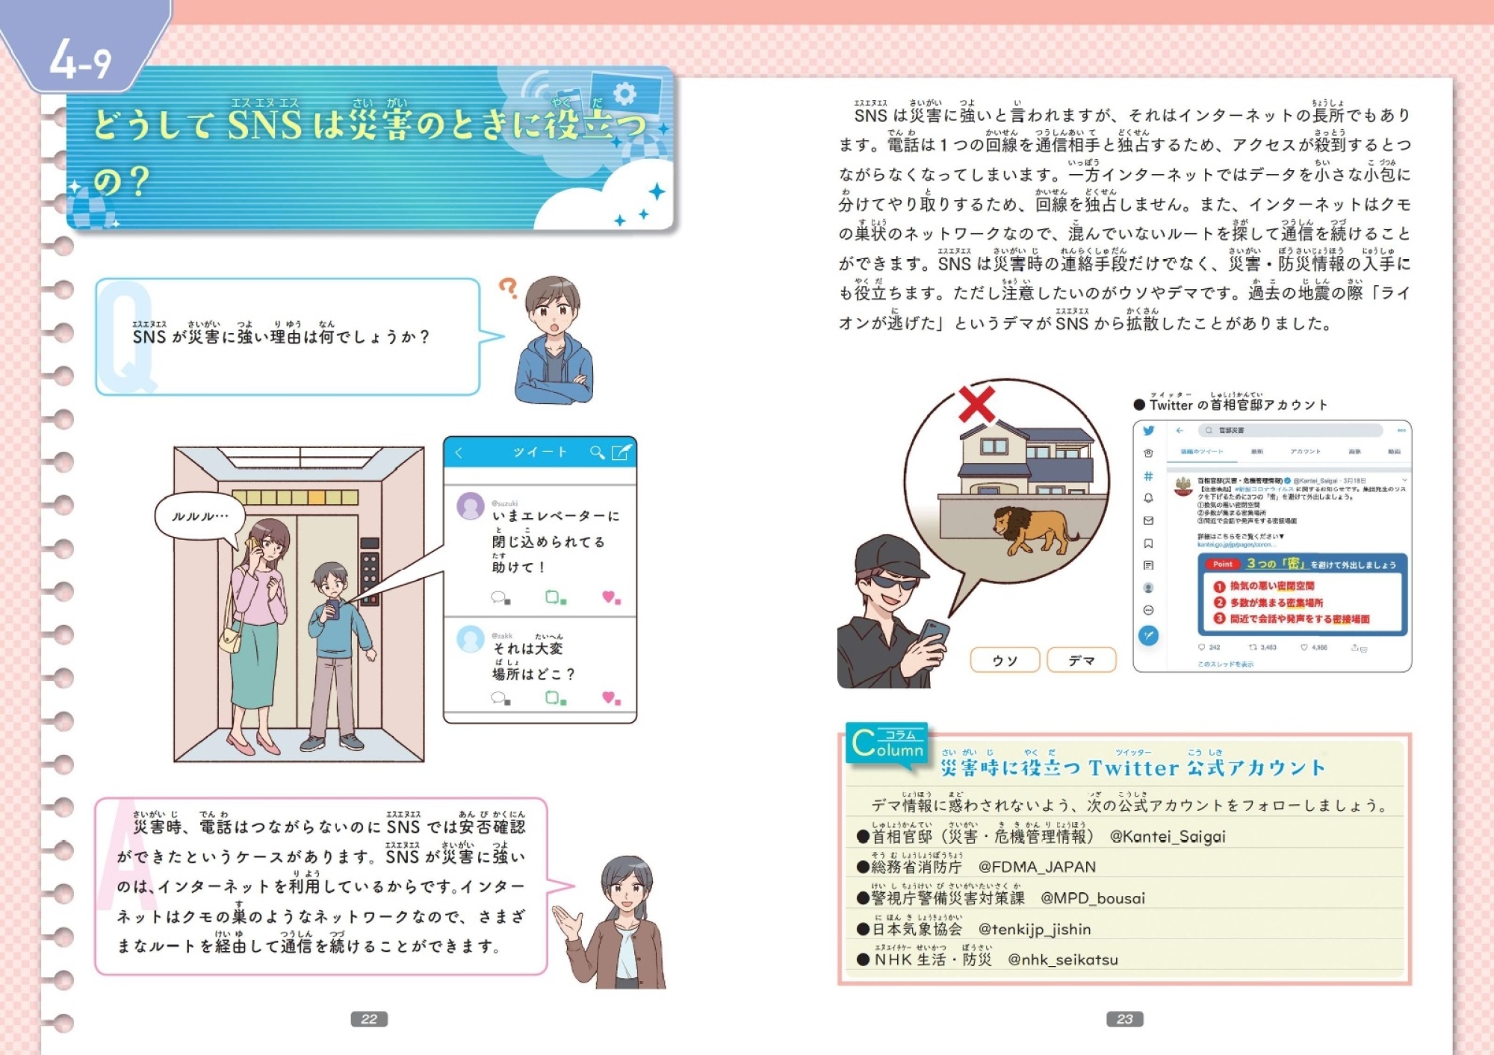Open Lists icon in the Twitter sidebar
Screen dimensions: 1494x1055
pyautogui.click(x=1148, y=565)
